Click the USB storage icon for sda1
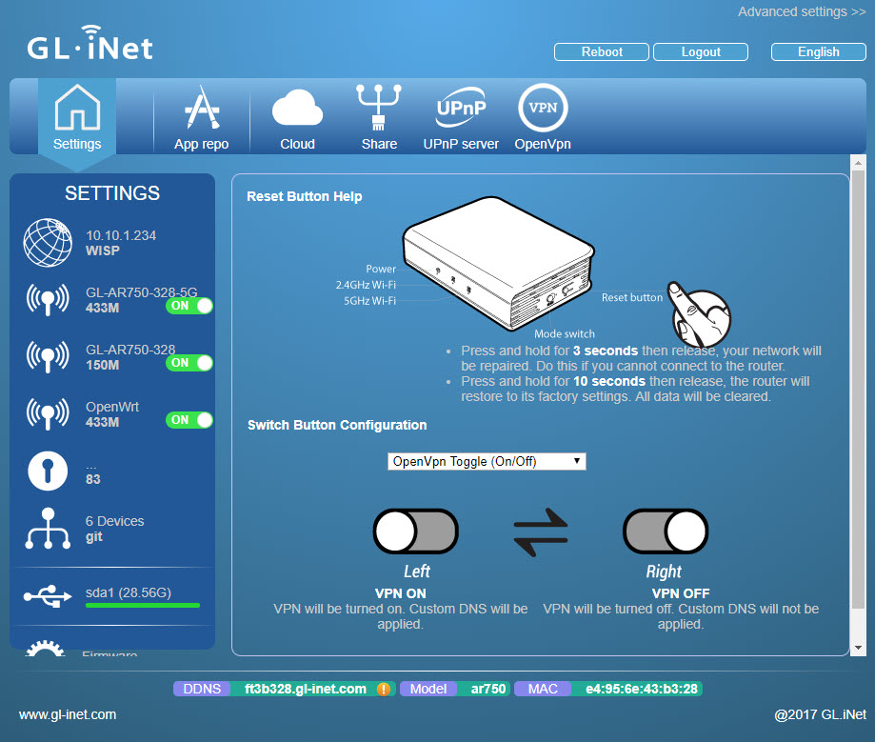875x742 pixels. (x=48, y=596)
